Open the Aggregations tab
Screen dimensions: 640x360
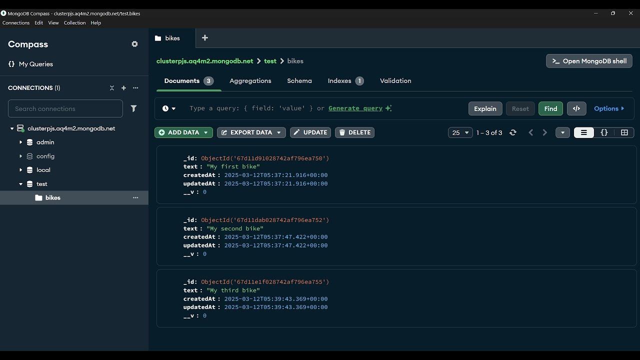coord(250,81)
